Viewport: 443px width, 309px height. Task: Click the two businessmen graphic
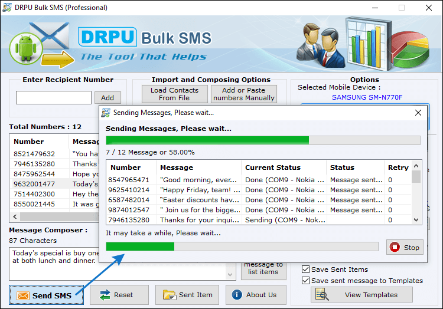[321, 45]
